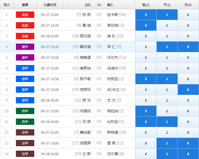Click away team 日尔曼 name

[x=112, y=154]
